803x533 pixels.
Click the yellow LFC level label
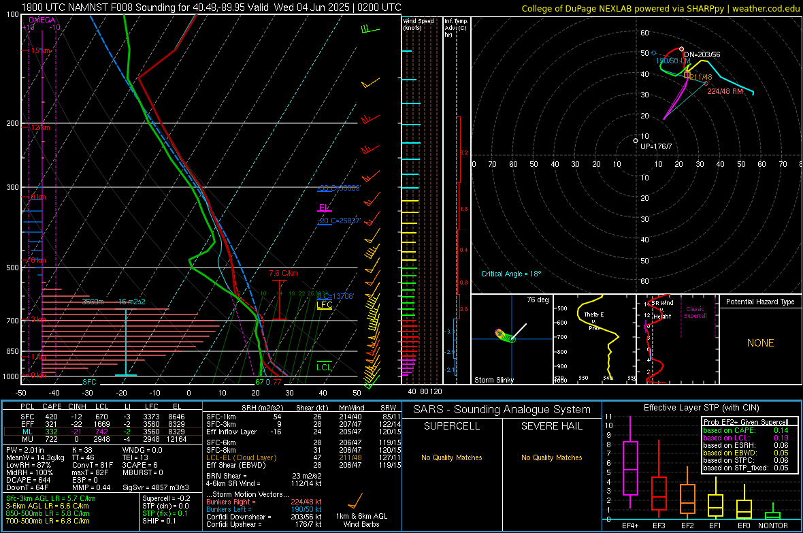tap(325, 305)
